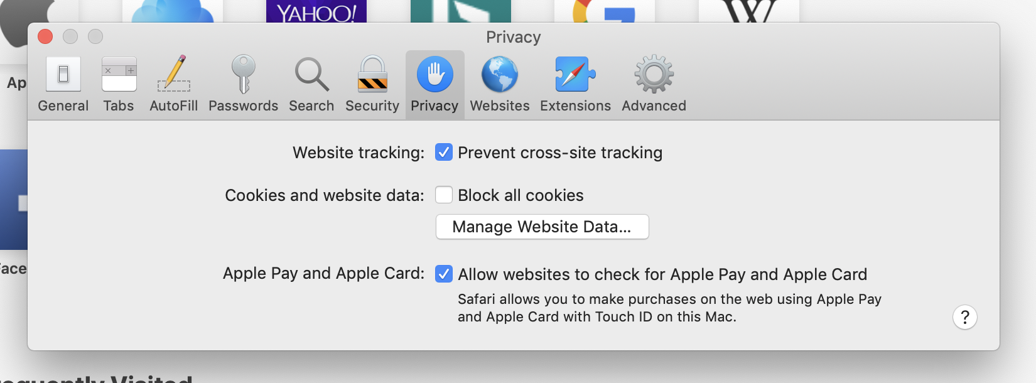Open the Yahoo favorite thumbnail
The image size is (1036, 383).
[316, 11]
